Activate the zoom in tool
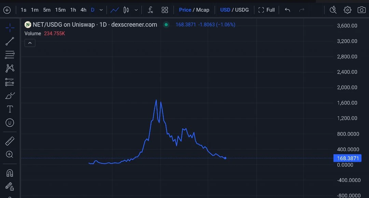 point(10,154)
